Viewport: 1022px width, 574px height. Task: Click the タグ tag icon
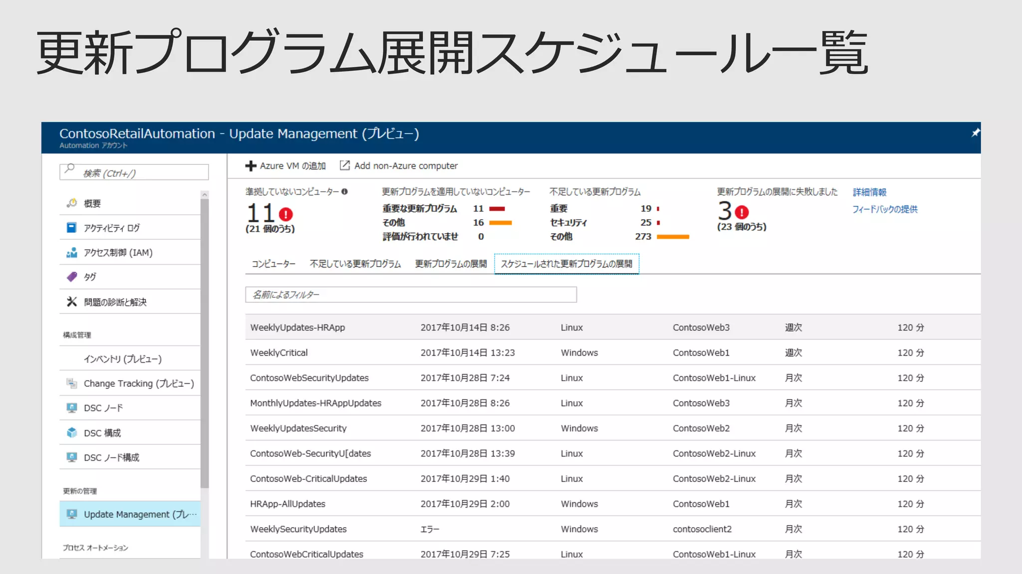click(x=72, y=277)
